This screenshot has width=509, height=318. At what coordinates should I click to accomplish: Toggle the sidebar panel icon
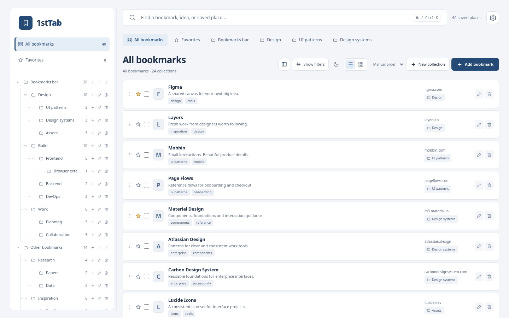[284, 64]
